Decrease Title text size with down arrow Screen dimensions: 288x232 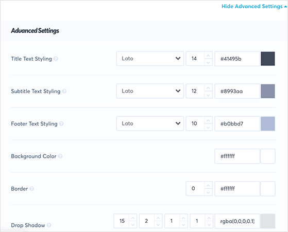[x=208, y=62]
